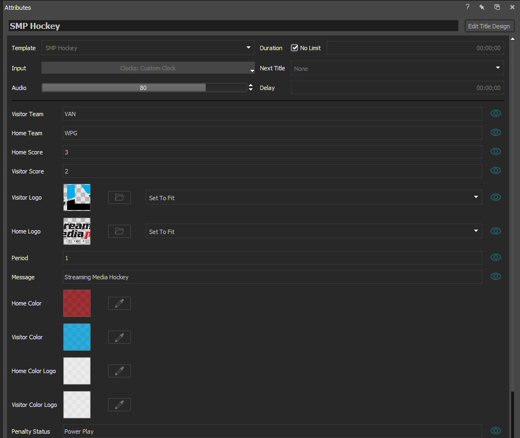520x438 pixels.
Task: Close the Attributes panel
Action: (512, 7)
